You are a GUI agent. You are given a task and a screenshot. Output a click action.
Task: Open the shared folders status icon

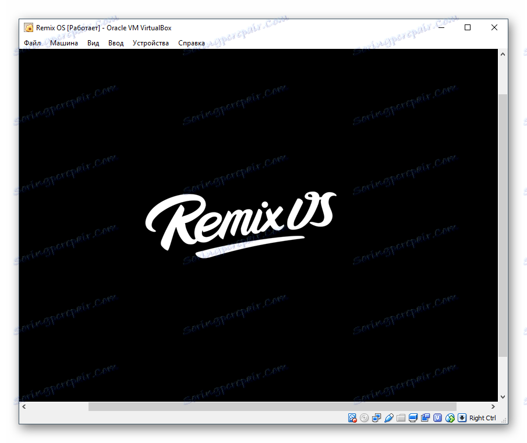[401, 418]
